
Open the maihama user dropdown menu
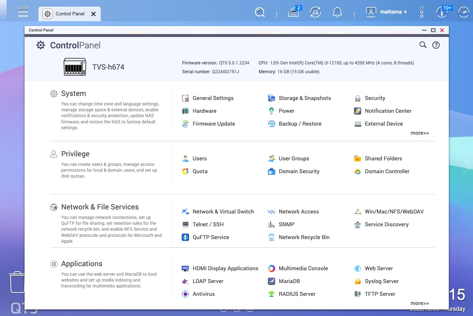tap(387, 12)
